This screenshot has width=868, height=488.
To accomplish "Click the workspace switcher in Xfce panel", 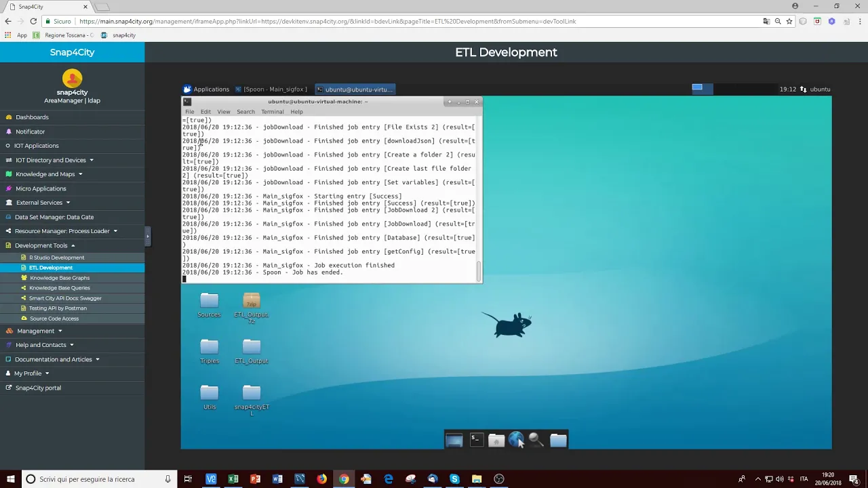I will (x=702, y=89).
